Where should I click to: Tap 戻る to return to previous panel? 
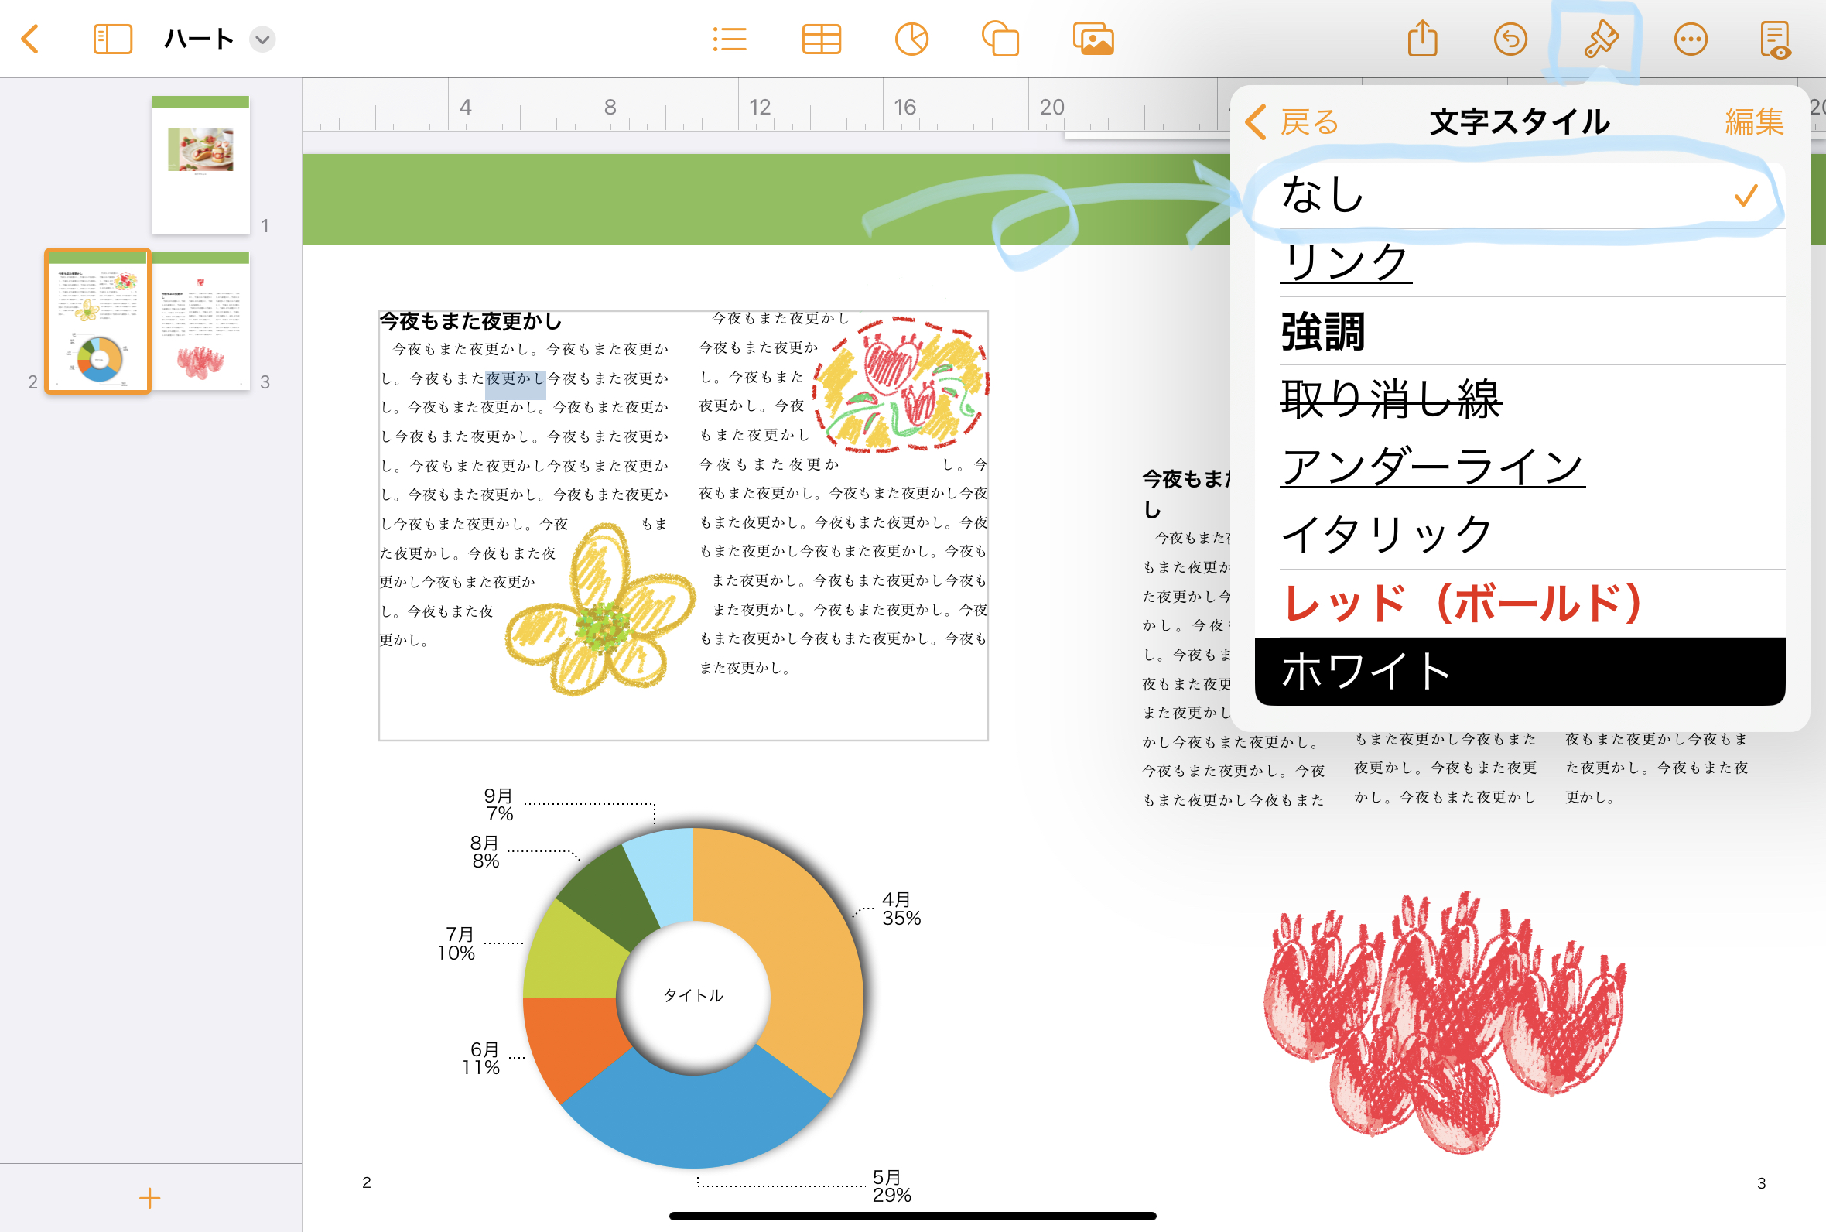[1293, 122]
